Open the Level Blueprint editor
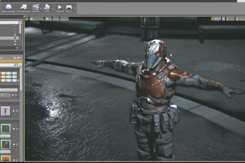The image size is (245, 163). click(23, 8)
